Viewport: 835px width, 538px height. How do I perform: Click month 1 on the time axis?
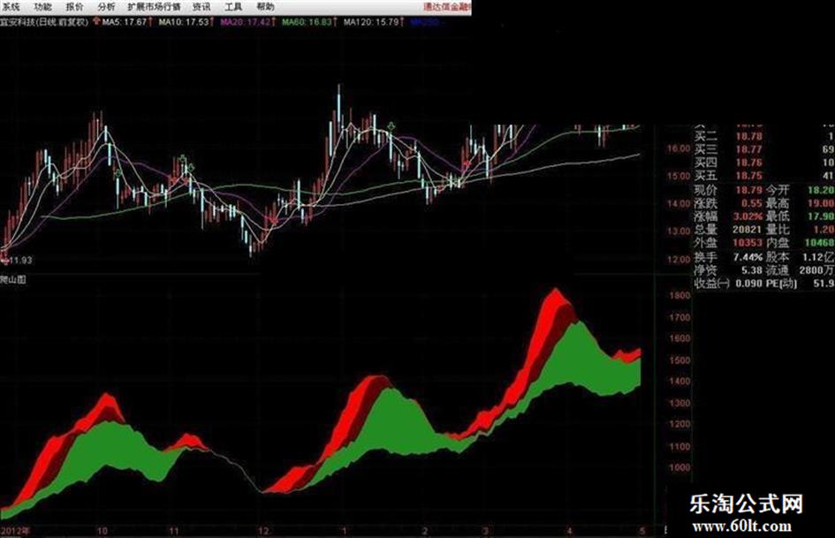tap(344, 531)
